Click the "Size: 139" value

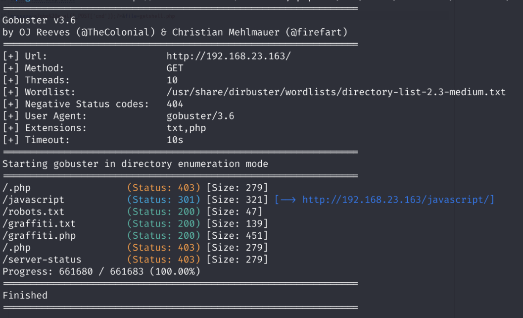(x=237, y=224)
